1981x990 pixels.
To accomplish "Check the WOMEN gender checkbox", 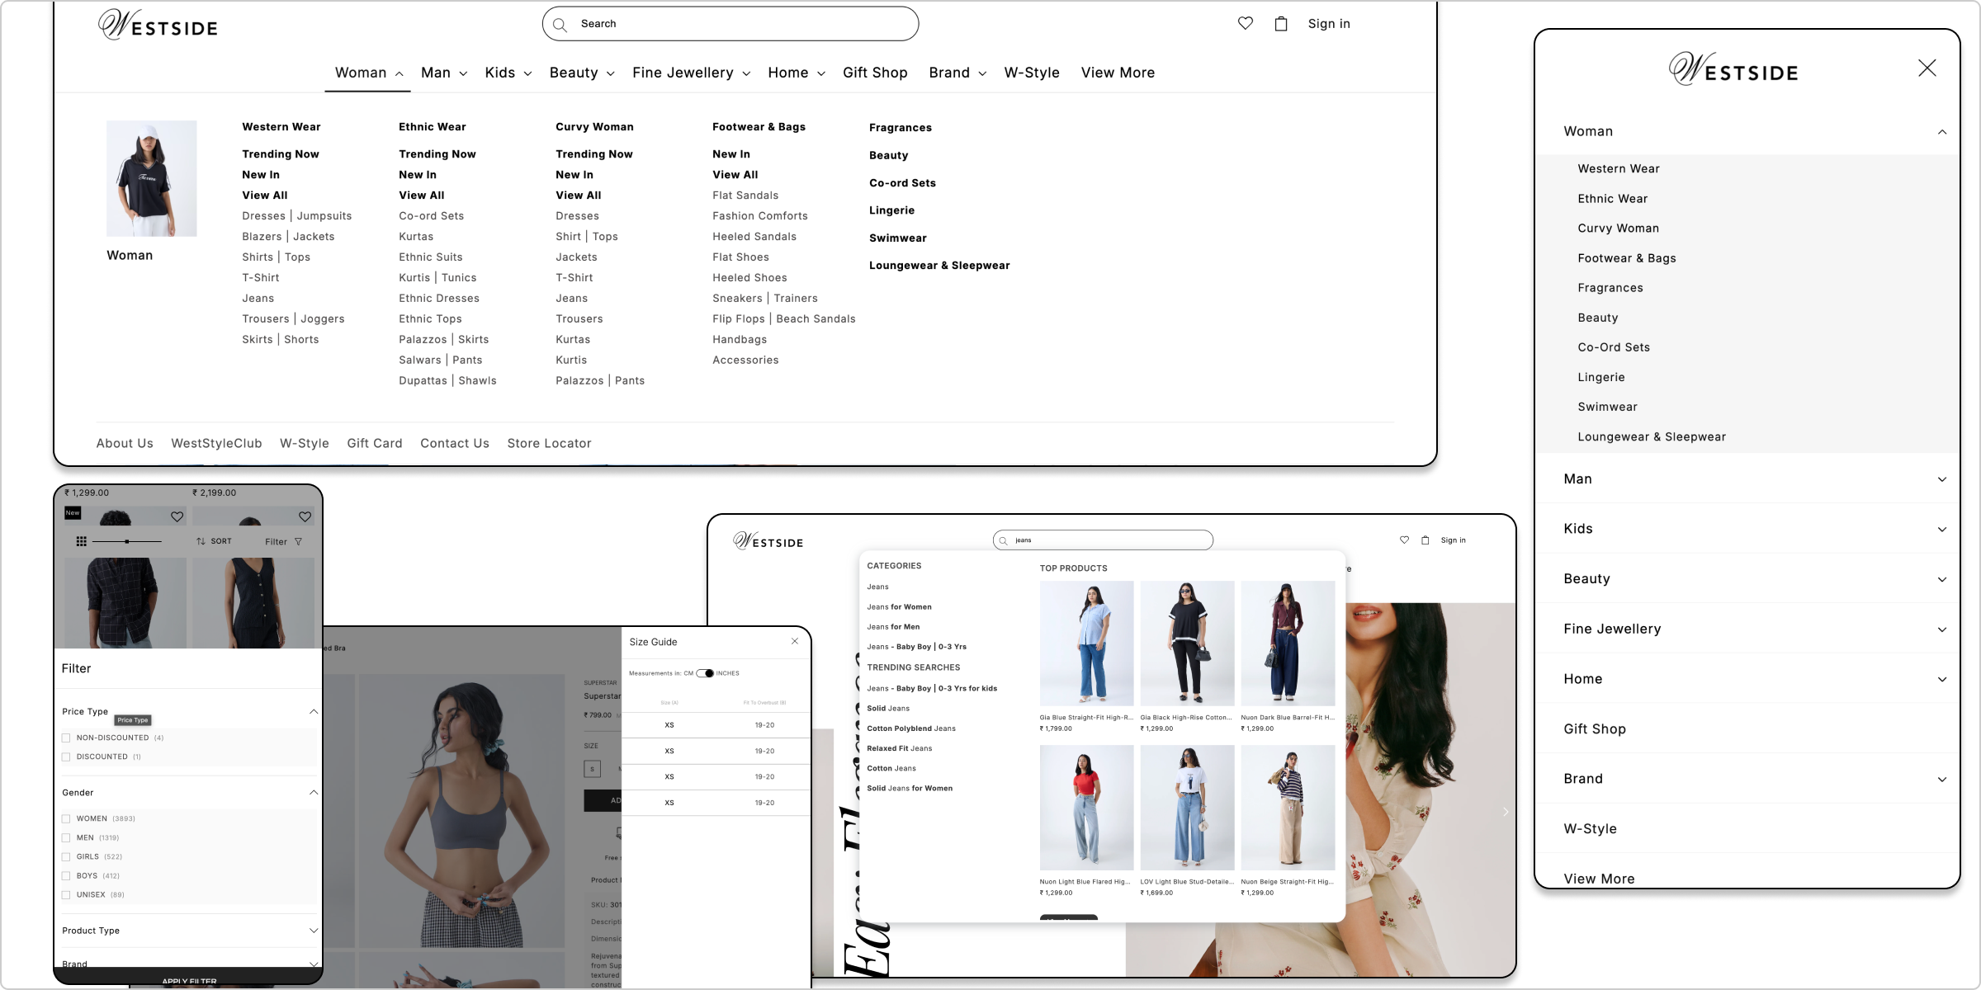I will (66, 819).
